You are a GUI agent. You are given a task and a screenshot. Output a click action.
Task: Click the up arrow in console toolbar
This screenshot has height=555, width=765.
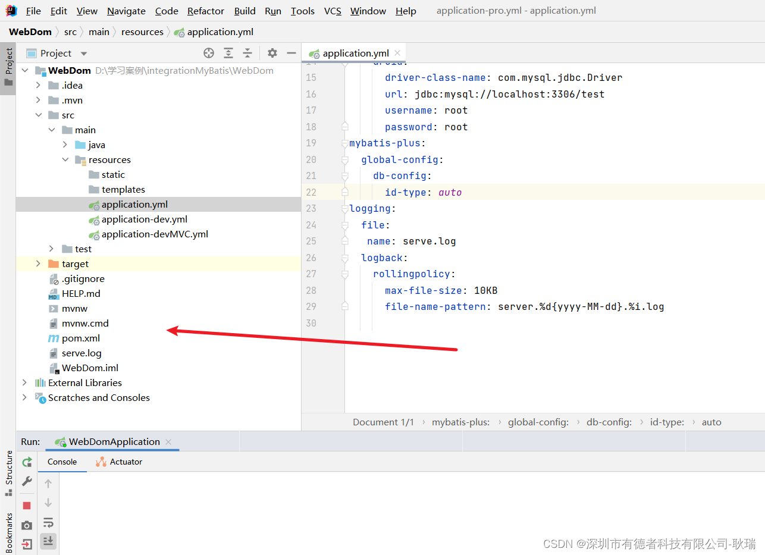(x=49, y=484)
